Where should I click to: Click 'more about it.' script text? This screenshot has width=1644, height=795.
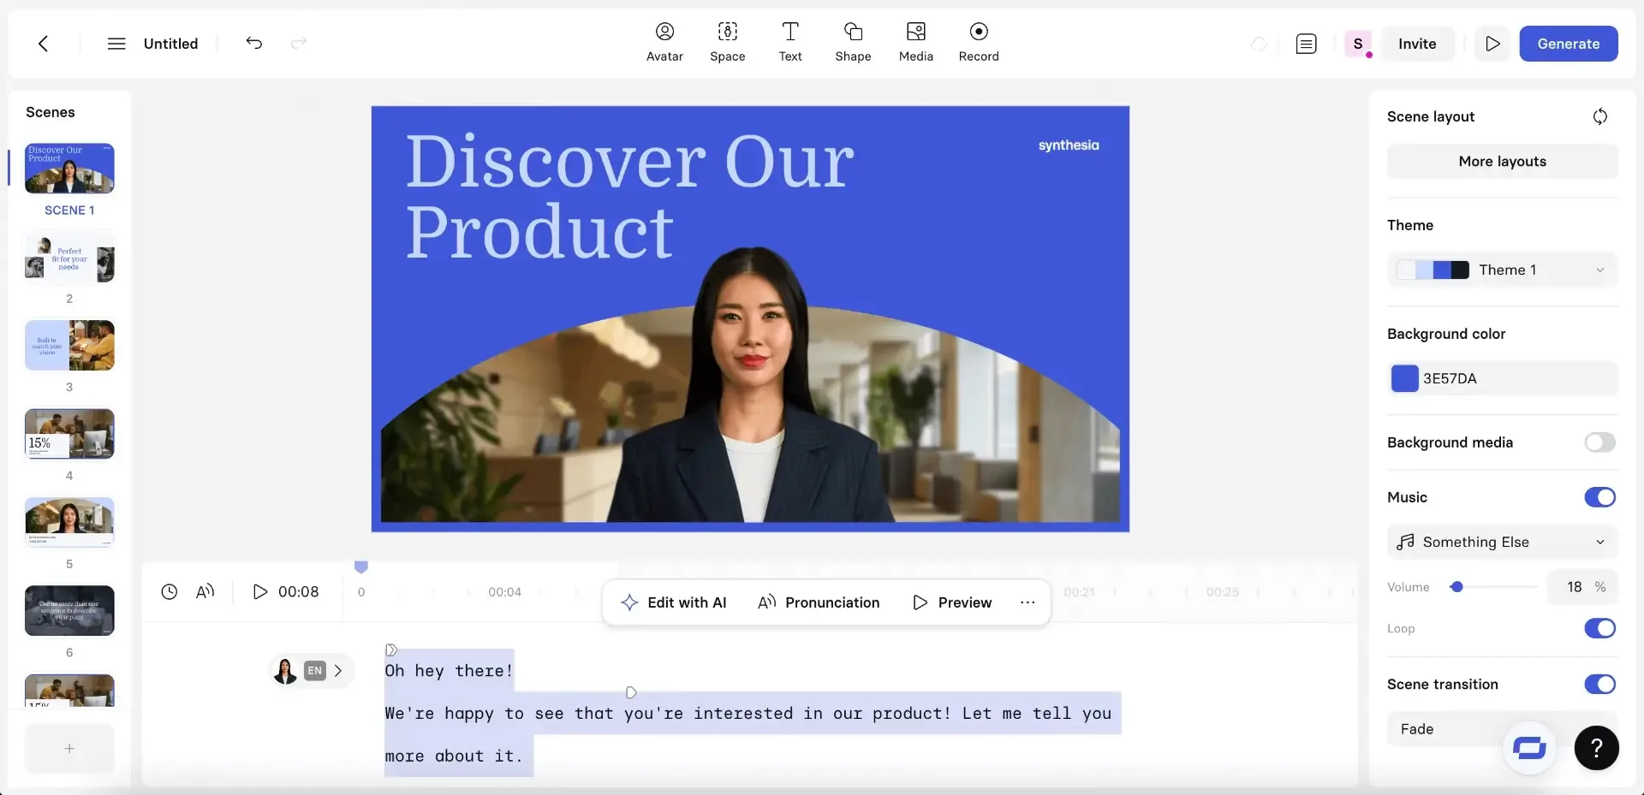pyautogui.click(x=454, y=756)
